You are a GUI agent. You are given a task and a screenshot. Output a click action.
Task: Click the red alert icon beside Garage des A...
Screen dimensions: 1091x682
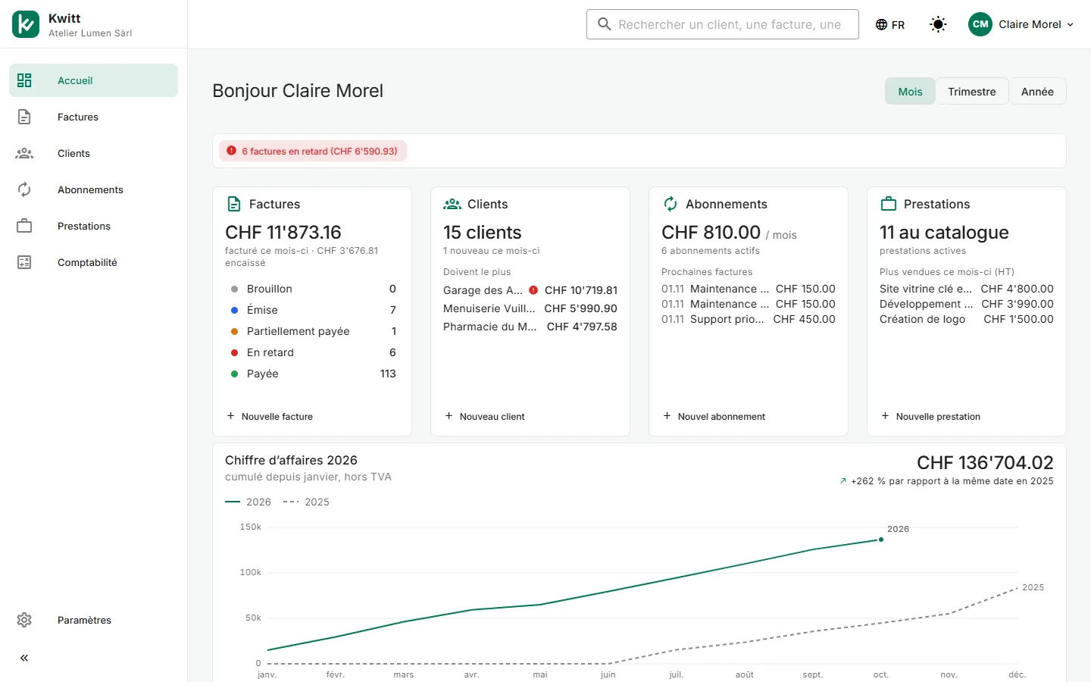click(x=533, y=290)
